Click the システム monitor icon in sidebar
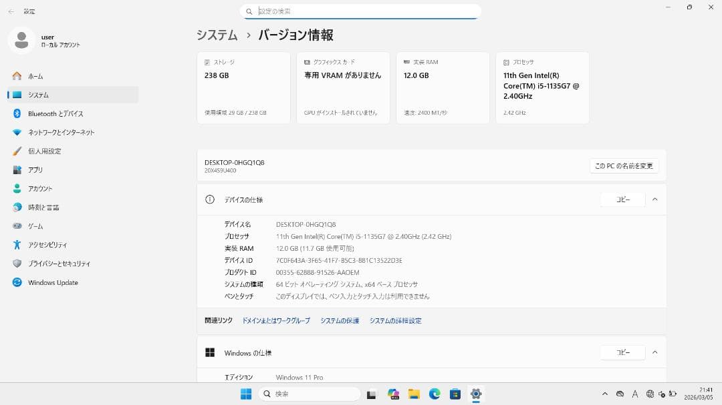 point(17,95)
